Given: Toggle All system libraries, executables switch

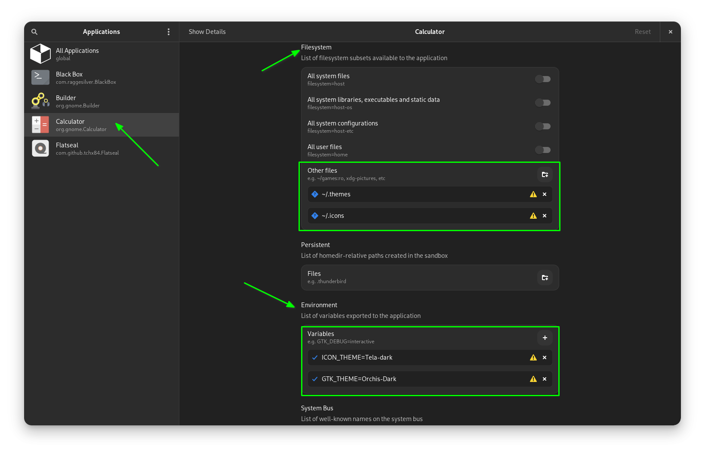Looking at the screenshot, I should [543, 103].
